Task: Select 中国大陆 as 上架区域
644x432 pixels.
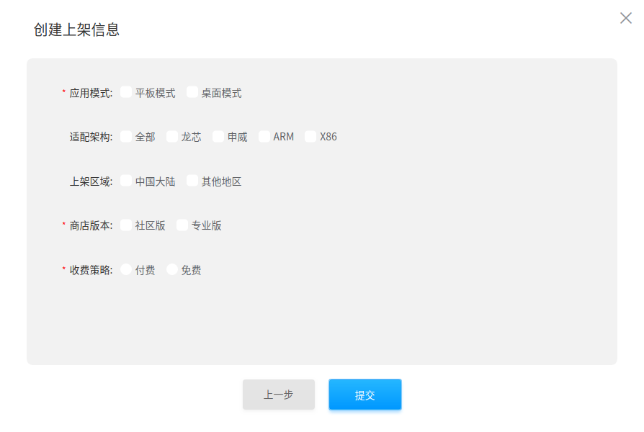Action: 126,181
